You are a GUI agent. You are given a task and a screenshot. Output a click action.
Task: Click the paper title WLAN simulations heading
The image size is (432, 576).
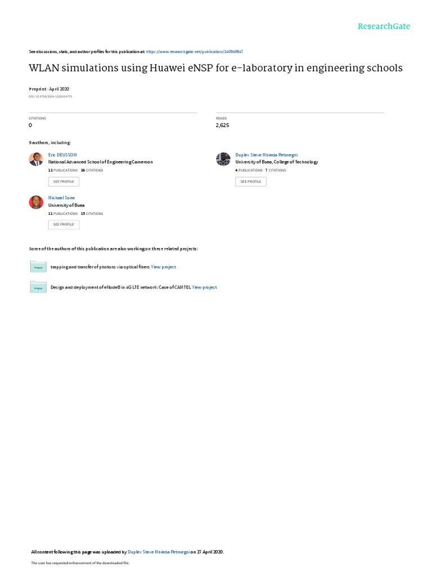coord(215,68)
